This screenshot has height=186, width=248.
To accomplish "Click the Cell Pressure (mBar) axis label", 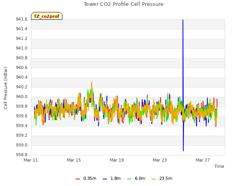I will tap(5, 88).
